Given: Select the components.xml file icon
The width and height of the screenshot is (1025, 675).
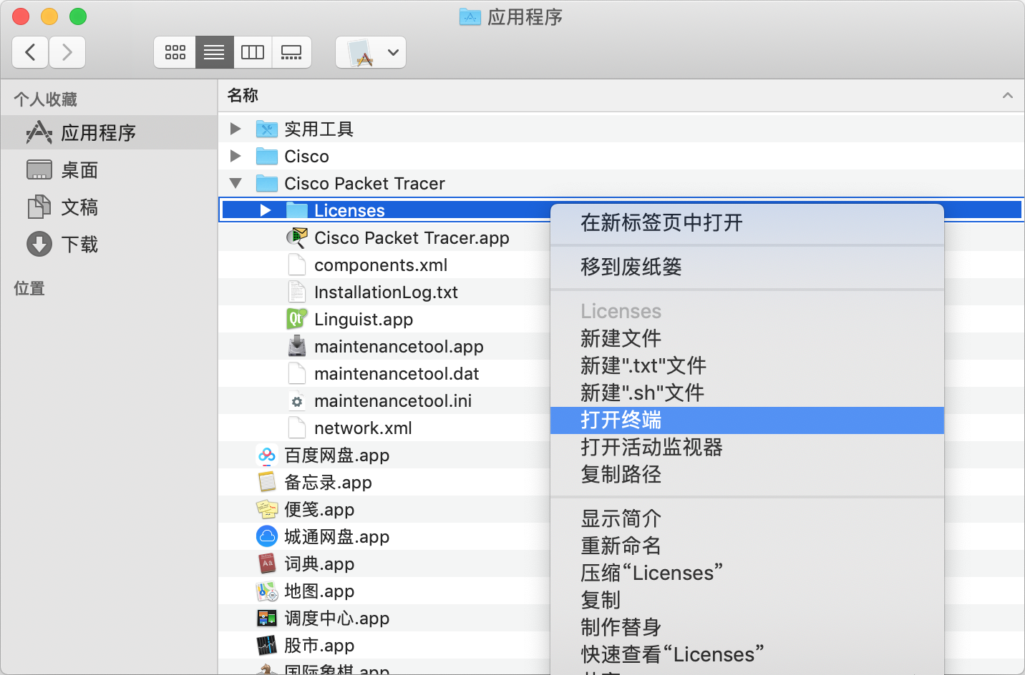Looking at the screenshot, I should 297,265.
